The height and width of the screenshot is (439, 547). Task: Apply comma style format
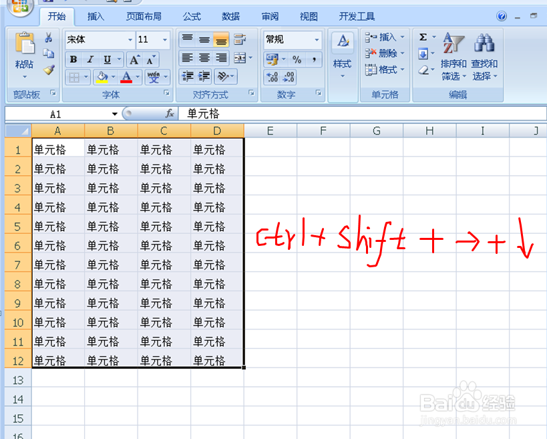pyautogui.click(x=315, y=59)
